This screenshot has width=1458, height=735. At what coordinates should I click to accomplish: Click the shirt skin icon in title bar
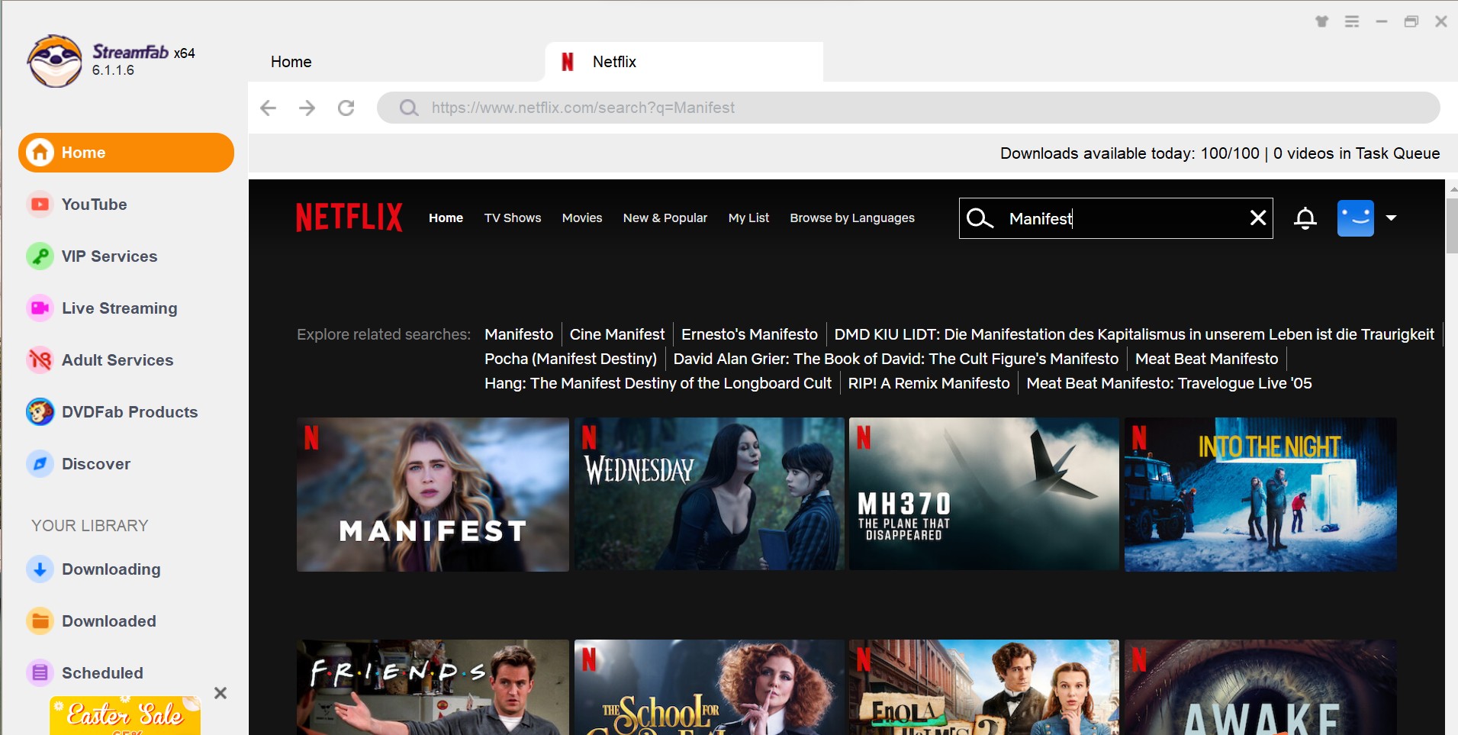click(x=1322, y=21)
